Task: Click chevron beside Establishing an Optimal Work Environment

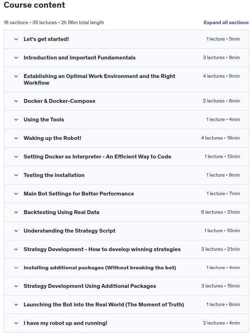Action: pos(16,76)
